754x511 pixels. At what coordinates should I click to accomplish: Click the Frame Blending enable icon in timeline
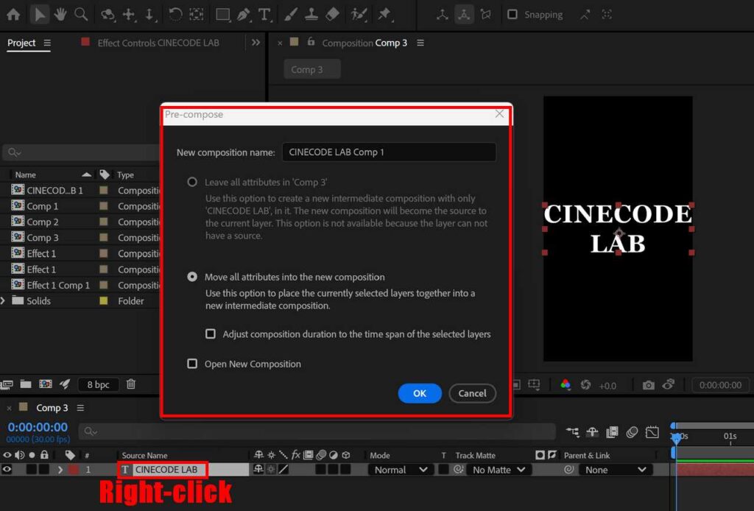[612, 432]
